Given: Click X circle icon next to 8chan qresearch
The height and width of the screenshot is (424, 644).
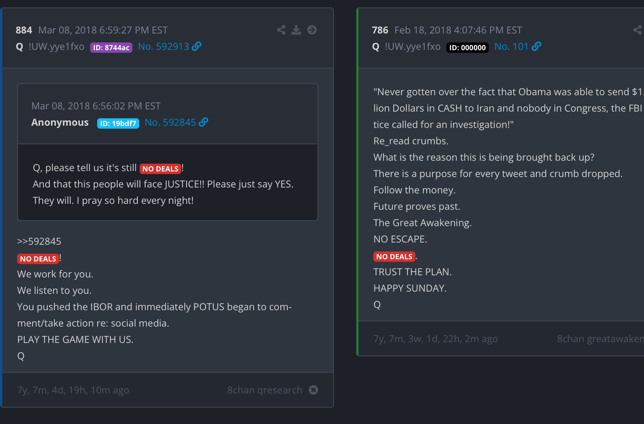Looking at the screenshot, I should pyautogui.click(x=313, y=390).
